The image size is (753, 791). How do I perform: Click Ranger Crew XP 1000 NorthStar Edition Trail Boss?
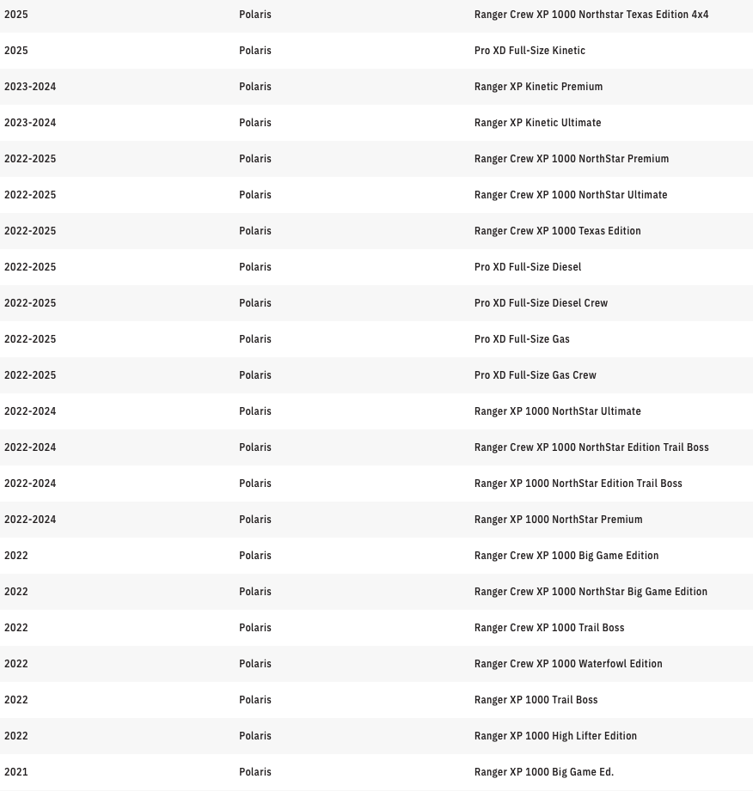[x=591, y=447]
